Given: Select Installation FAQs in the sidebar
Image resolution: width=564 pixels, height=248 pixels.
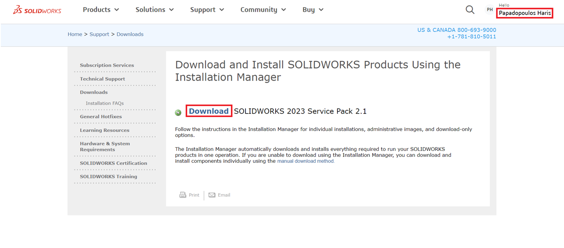Looking at the screenshot, I should [x=105, y=103].
